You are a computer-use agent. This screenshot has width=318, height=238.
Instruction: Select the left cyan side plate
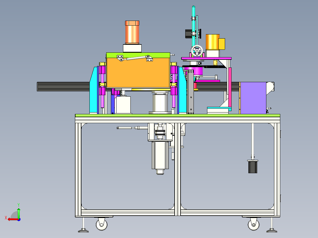(93, 90)
